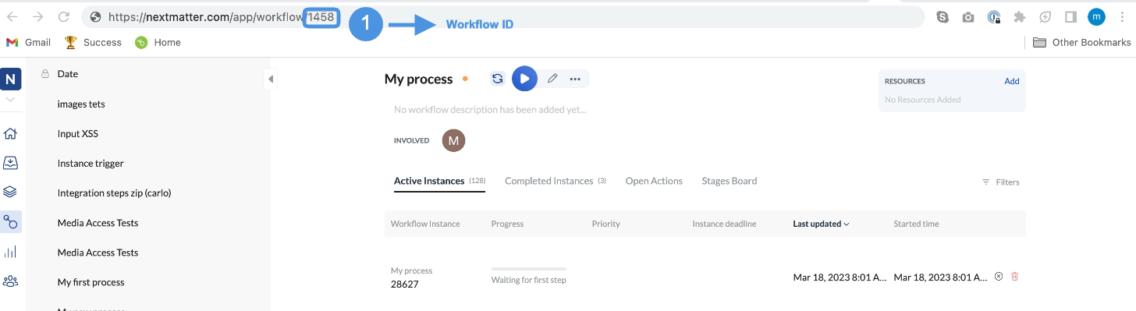
Task: Click the My process title
Action: click(418, 79)
